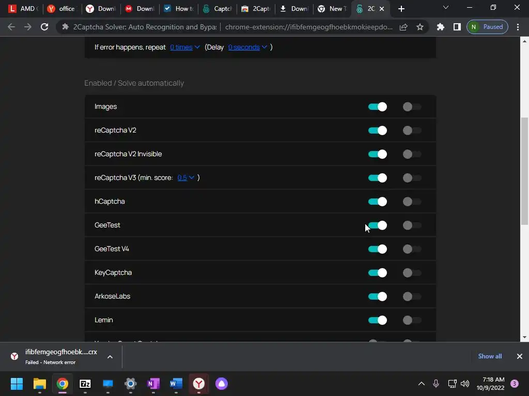Viewport: 529px width, 396px height.
Task: Go back to previous page
Action: 11,27
